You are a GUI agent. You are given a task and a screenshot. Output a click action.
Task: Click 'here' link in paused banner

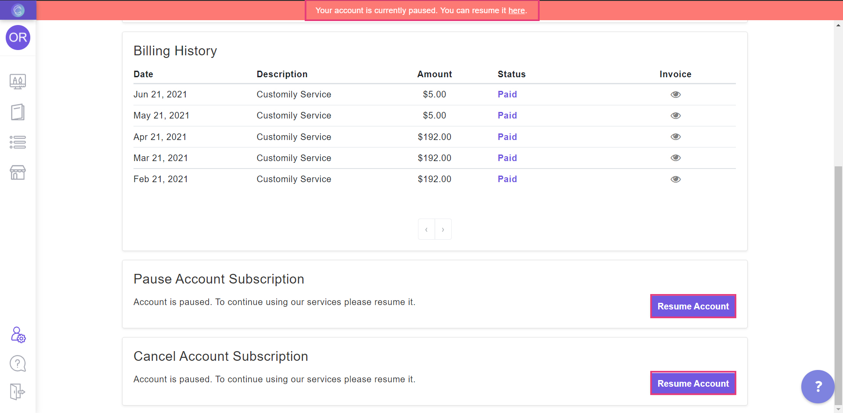pos(516,11)
